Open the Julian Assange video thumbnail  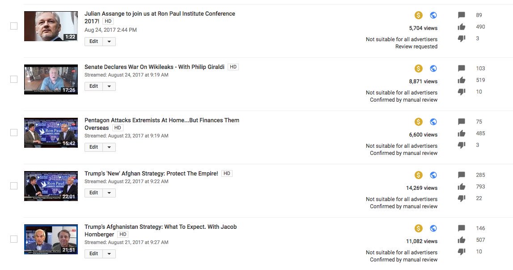[x=51, y=26]
